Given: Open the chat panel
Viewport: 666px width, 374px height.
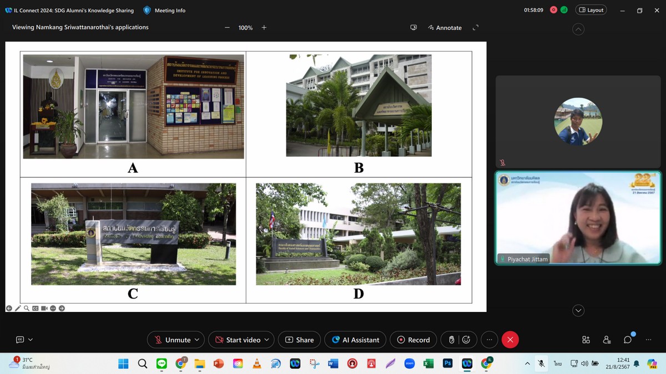Looking at the screenshot, I should (628, 340).
